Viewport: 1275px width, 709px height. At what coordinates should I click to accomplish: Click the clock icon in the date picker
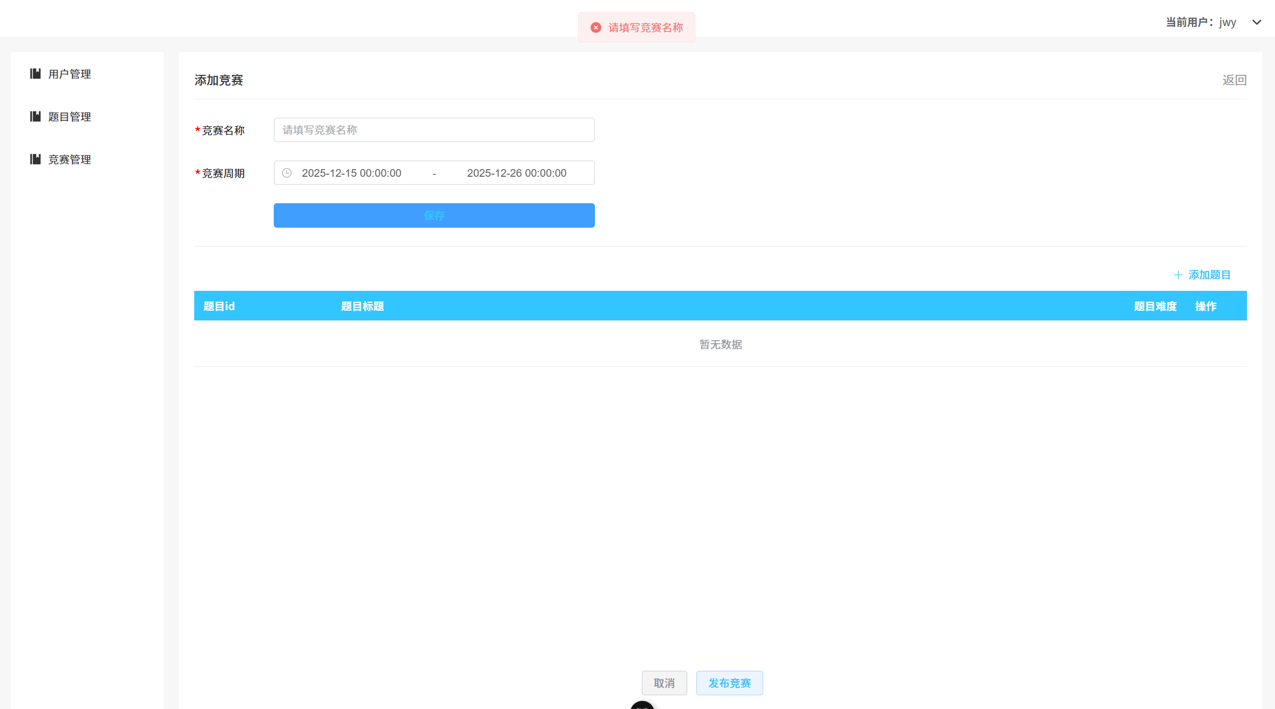pyautogui.click(x=286, y=173)
